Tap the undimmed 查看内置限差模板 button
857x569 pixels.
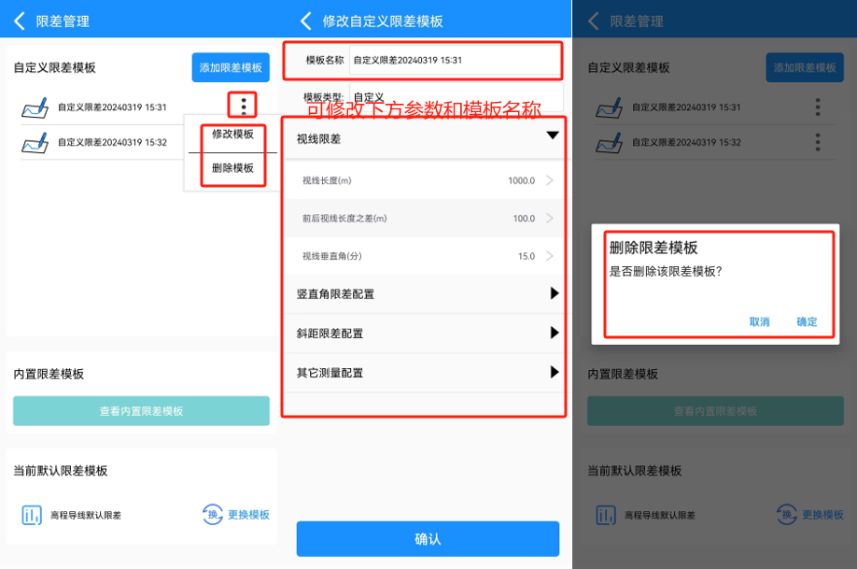[x=141, y=411]
